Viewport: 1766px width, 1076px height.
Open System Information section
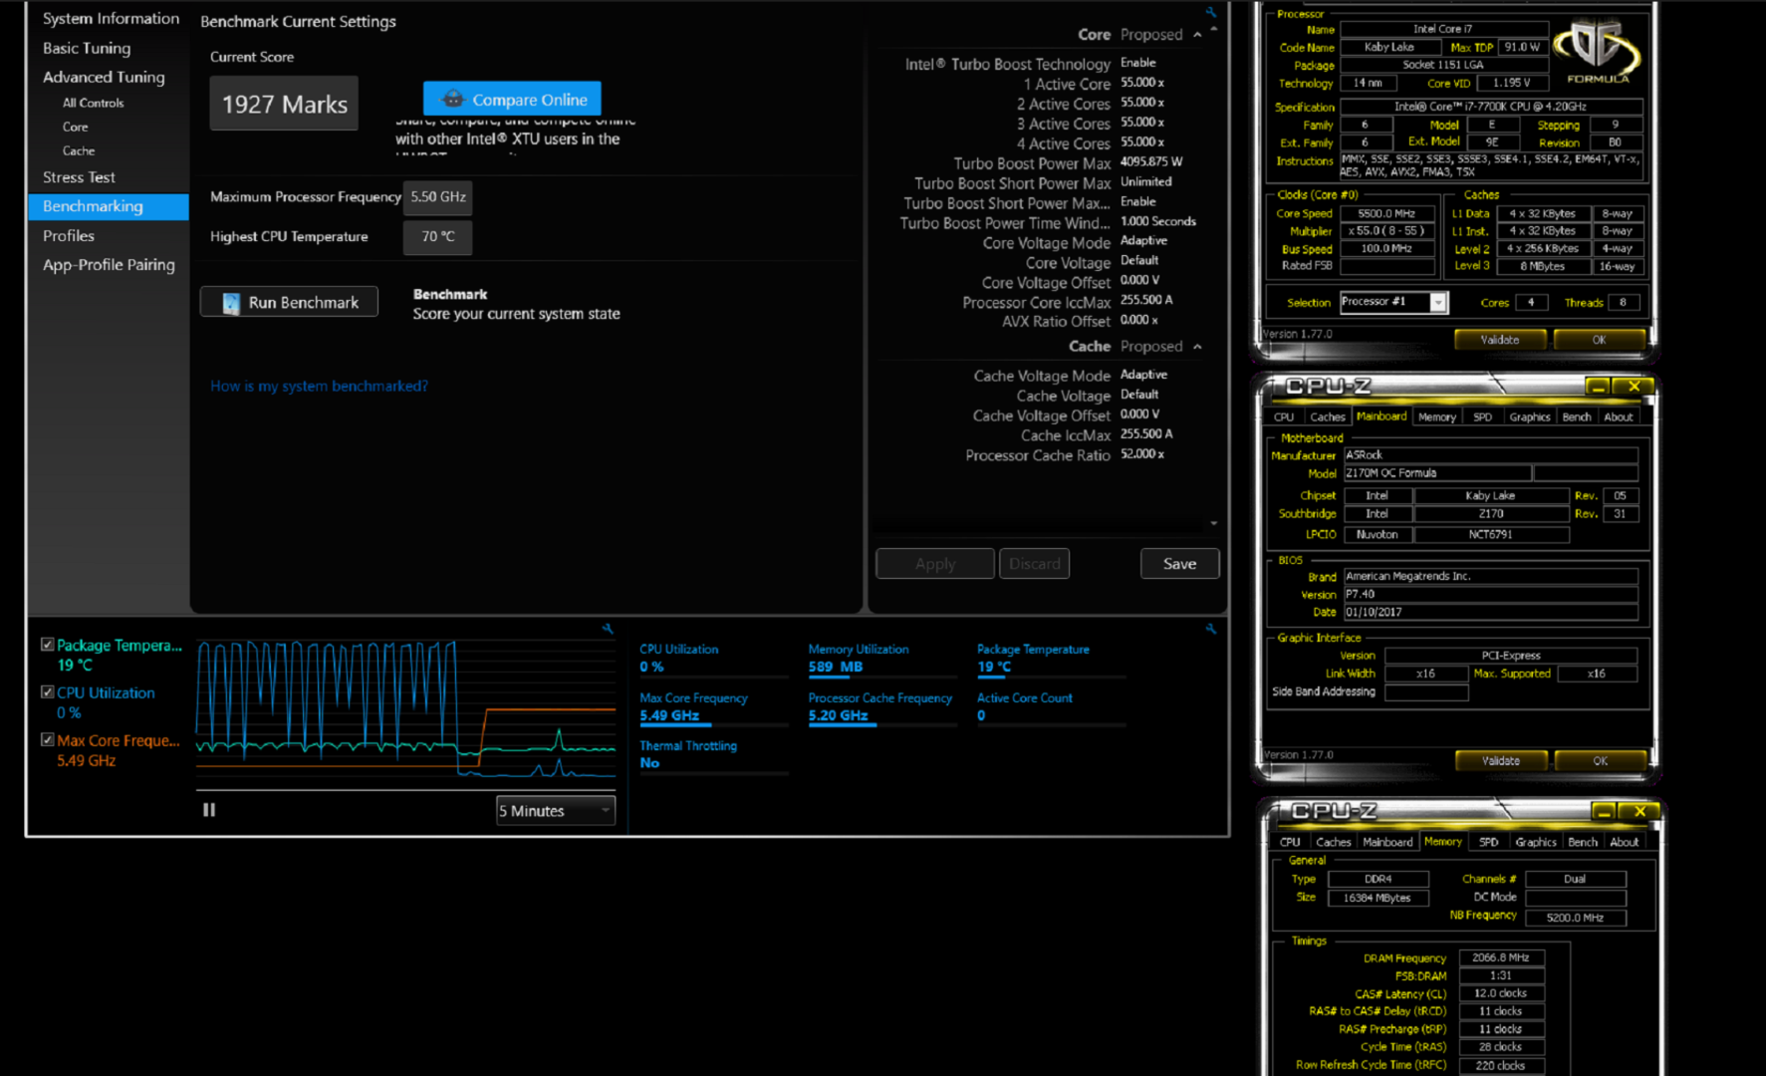[111, 18]
